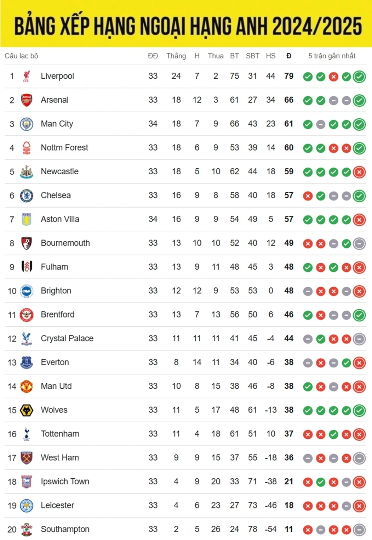Open the Crystal Palace team link
This screenshot has height=540, width=372.
67,338
